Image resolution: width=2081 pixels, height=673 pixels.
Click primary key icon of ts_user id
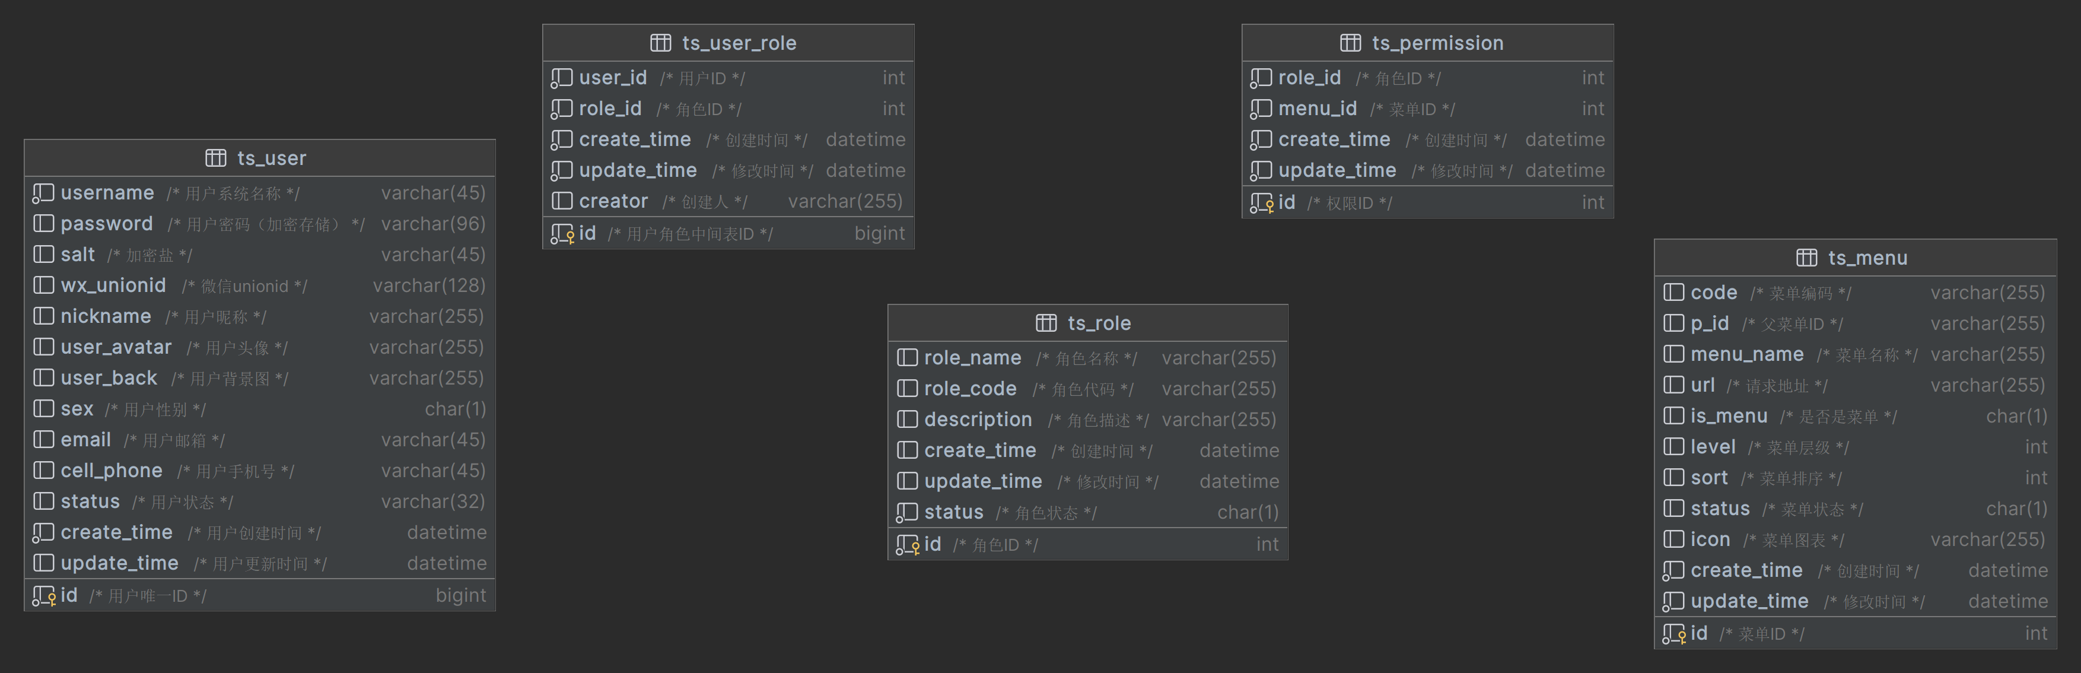44,596
